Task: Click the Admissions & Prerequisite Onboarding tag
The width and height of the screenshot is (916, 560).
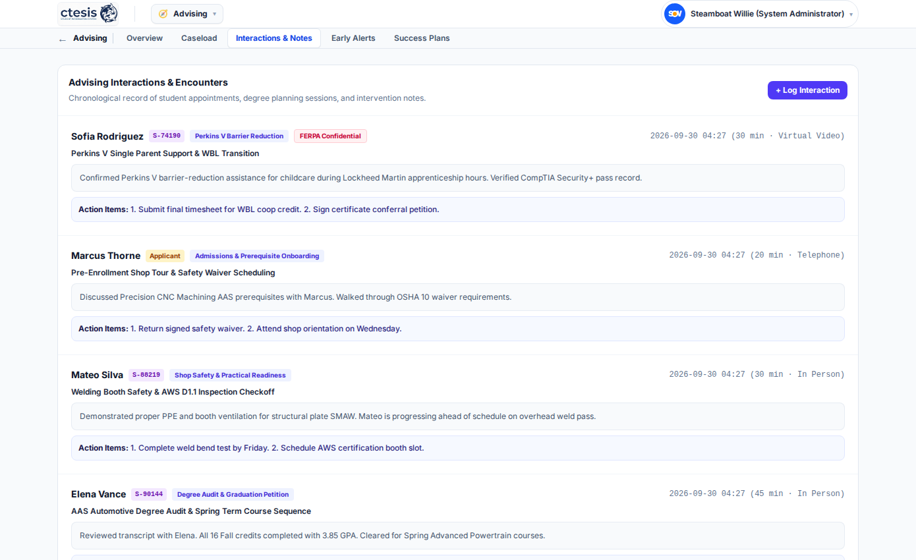Action: click(257, 256)
